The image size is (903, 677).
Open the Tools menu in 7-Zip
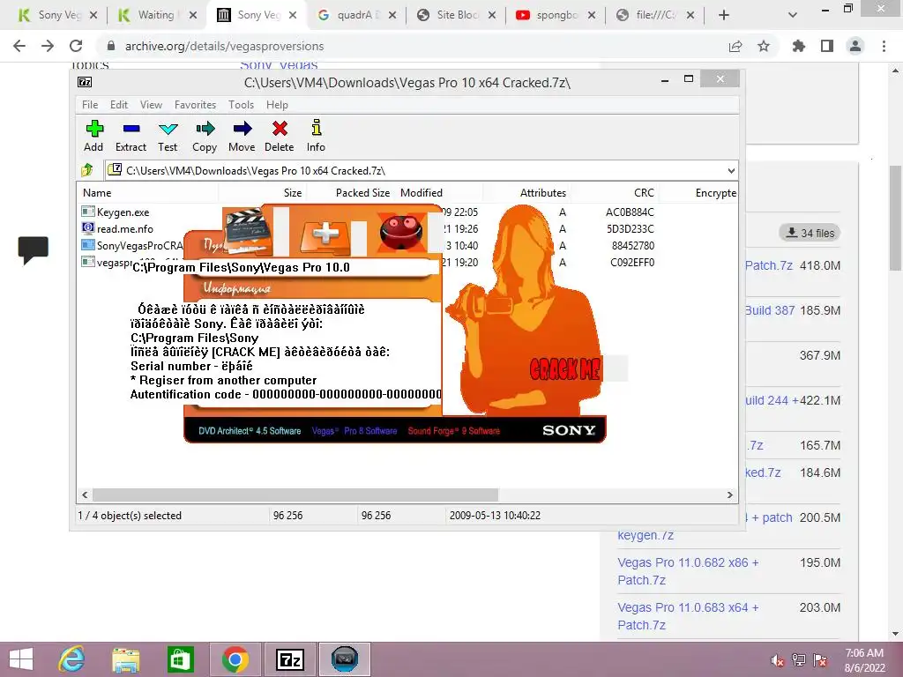click(x=241, y=105)
